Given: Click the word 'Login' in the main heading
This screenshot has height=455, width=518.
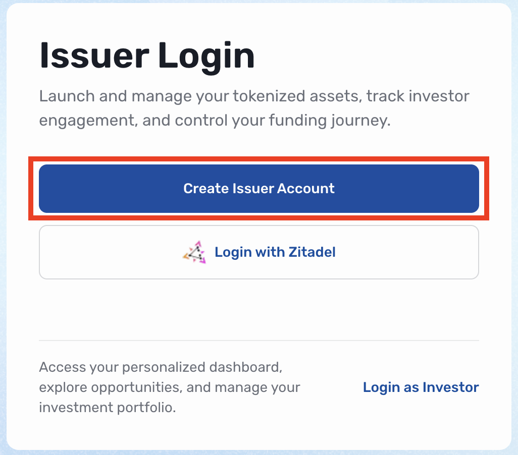Looking at the screenshot, I should pos(206,55).
